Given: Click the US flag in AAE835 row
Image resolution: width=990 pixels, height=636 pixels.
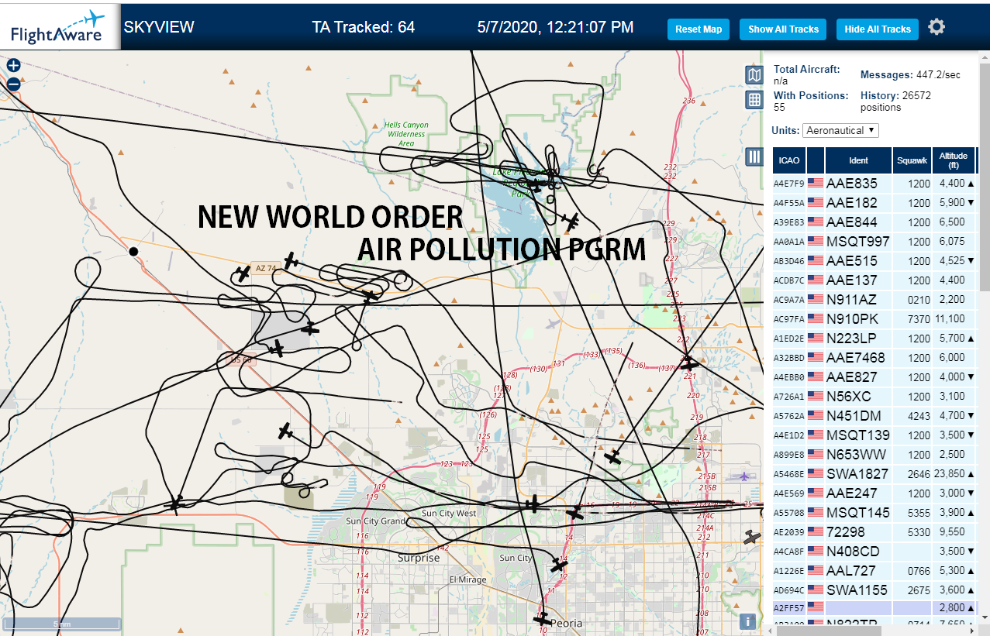Looking at the screenshot, I should pyautogui.click(x=816, y=184).
